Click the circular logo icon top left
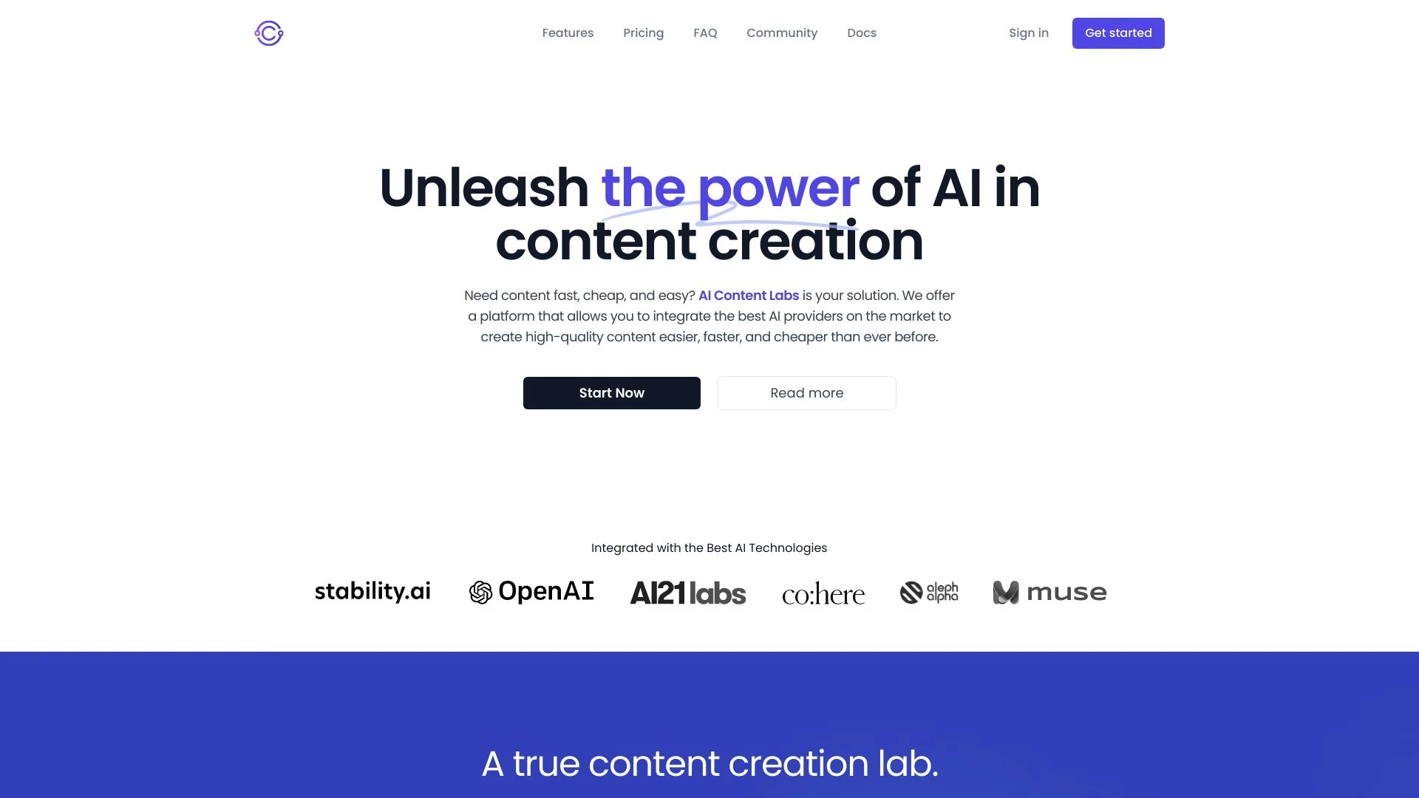The height and width of the screenshot is (798, 1419). pos(268,33)
